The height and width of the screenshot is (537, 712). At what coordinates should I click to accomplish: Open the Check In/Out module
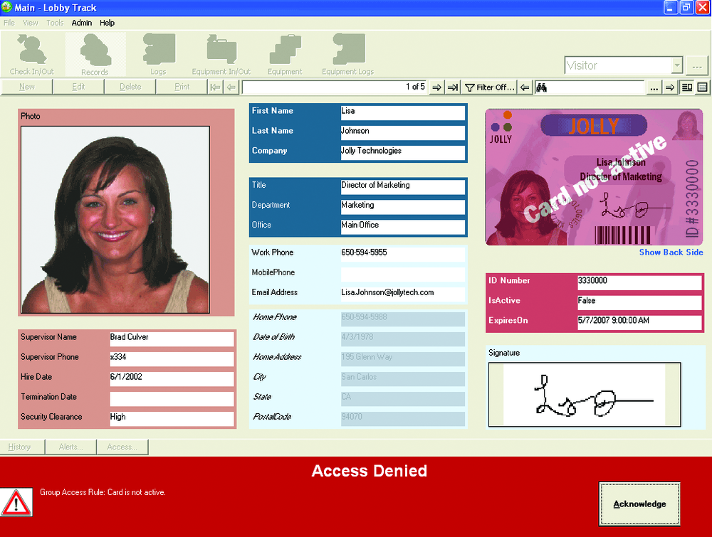(x=31, y=55)
